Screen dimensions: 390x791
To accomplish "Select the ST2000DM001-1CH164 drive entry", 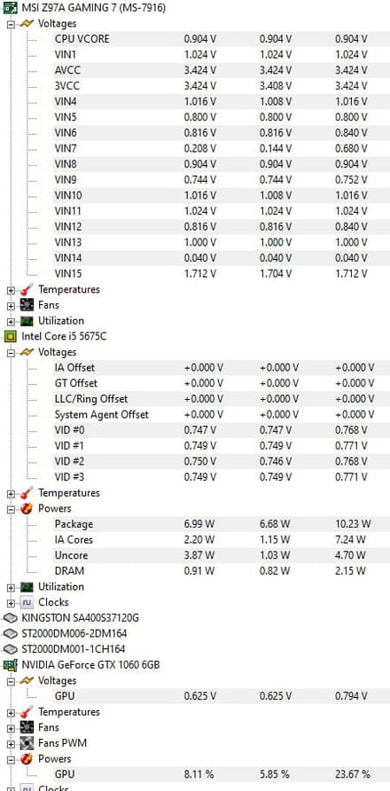I will tap(74, 649).
